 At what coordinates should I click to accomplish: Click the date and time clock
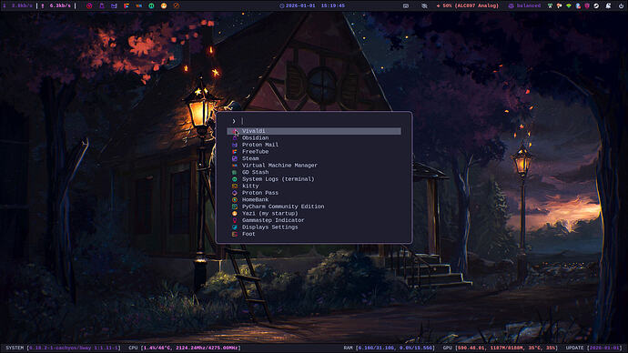click(x=312, y=5)
